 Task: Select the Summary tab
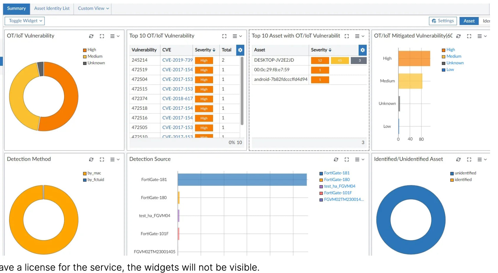coord(17,9)
